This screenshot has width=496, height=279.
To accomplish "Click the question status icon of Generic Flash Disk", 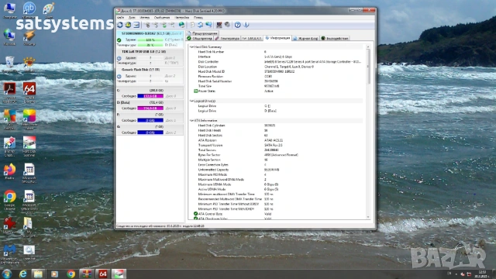I will pyautogui.click(x=119, y=76).
